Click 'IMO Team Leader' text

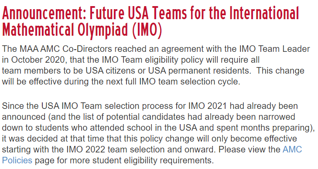click(x=275, y=49)
